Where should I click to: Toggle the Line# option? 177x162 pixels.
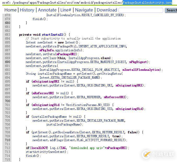pyautogui.click(x=66, y=10)
